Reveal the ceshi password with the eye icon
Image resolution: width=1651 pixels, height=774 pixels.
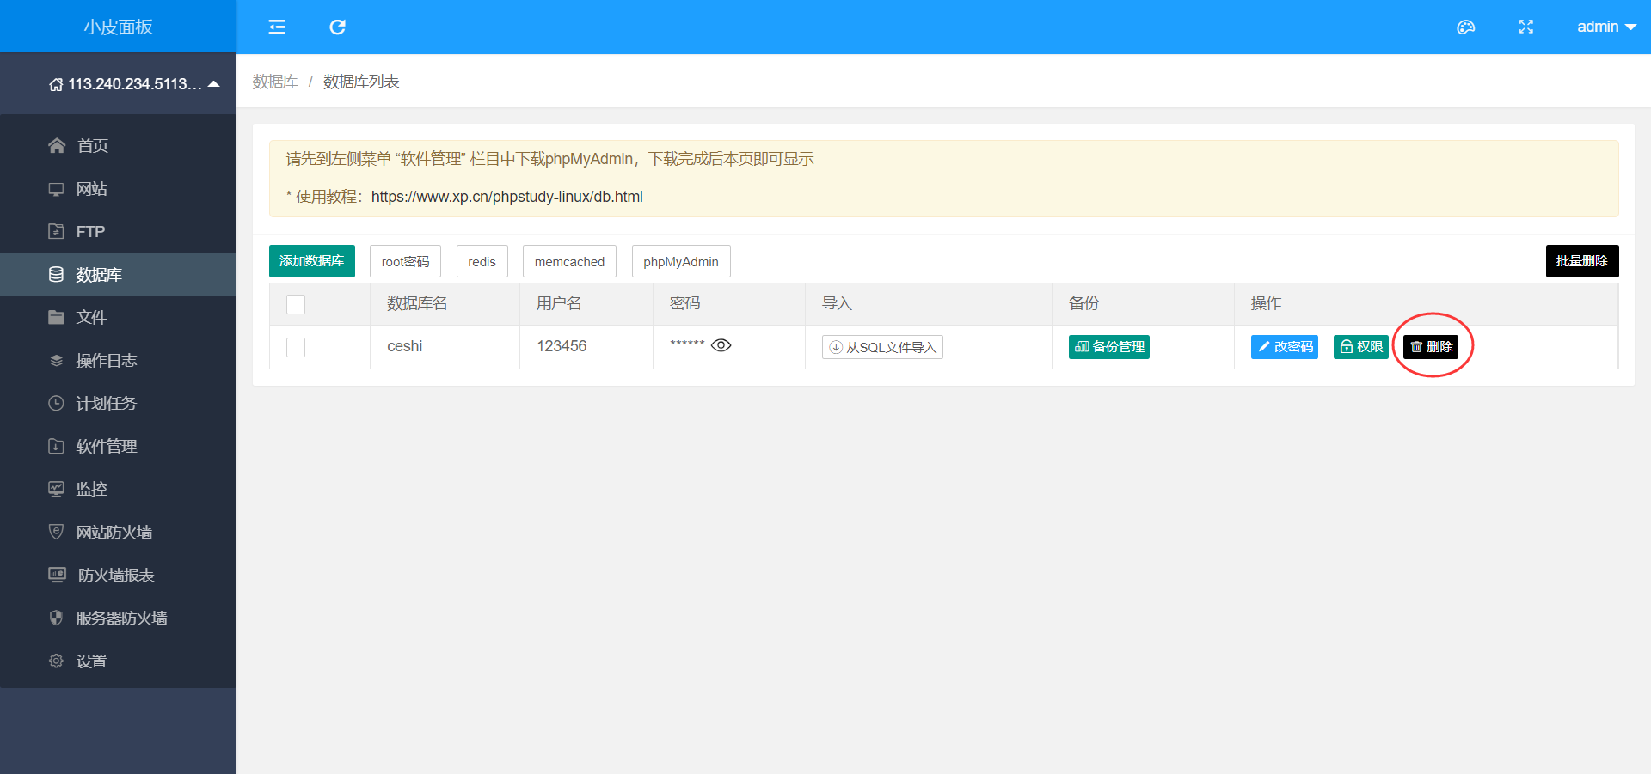point(721,345)
